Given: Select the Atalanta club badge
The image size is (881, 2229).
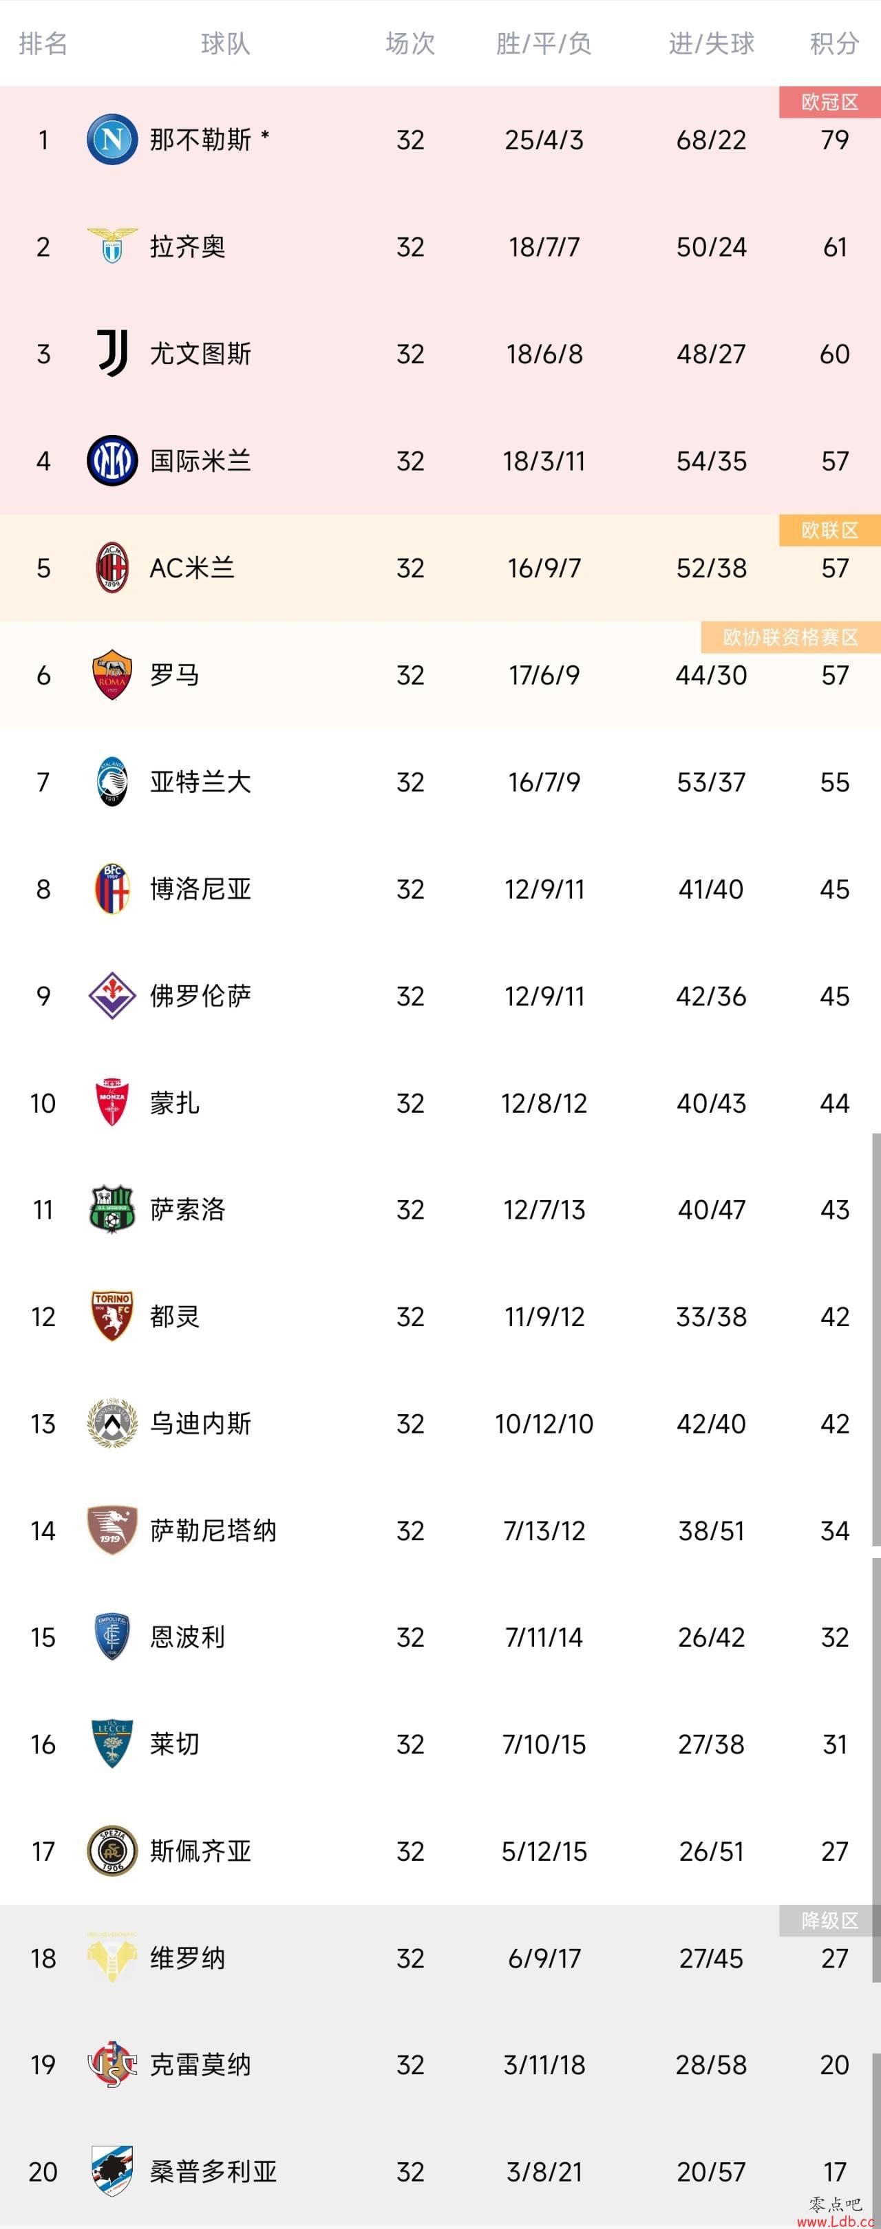Looking at the screenshot, I should [112, 781].
